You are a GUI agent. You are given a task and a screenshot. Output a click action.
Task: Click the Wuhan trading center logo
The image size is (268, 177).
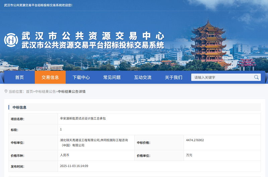point(11,40)
